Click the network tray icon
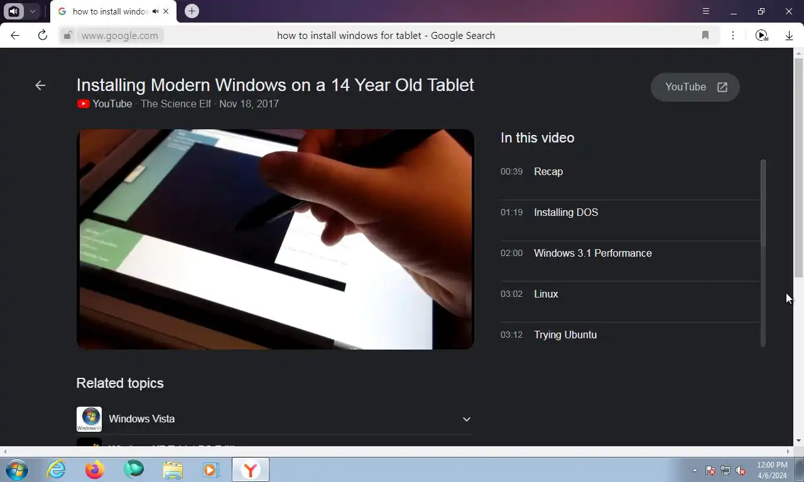The width and height of the screenshot is (804, 482). click(x=725, y=470)
